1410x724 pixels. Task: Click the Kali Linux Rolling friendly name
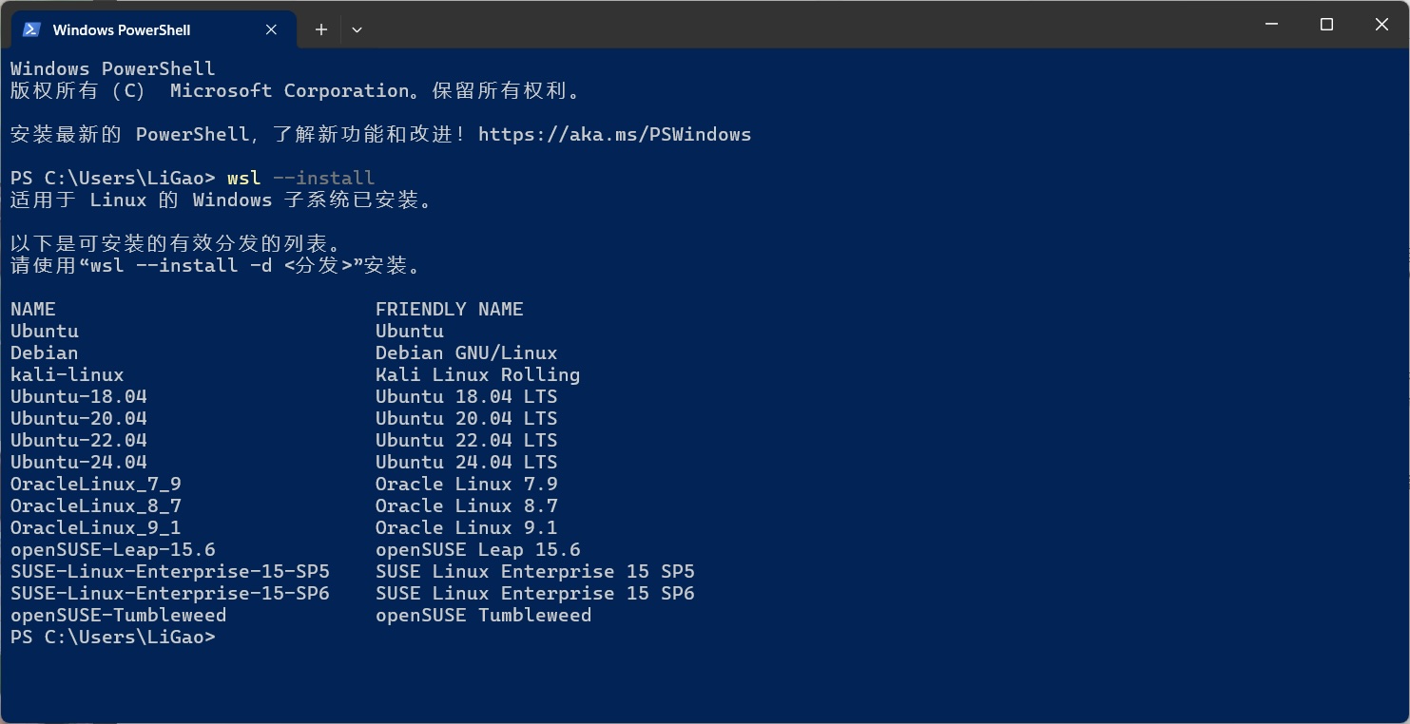point(478,375)
